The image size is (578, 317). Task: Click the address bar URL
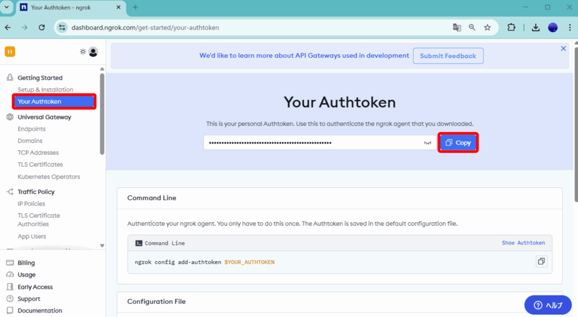coord(145,28)
